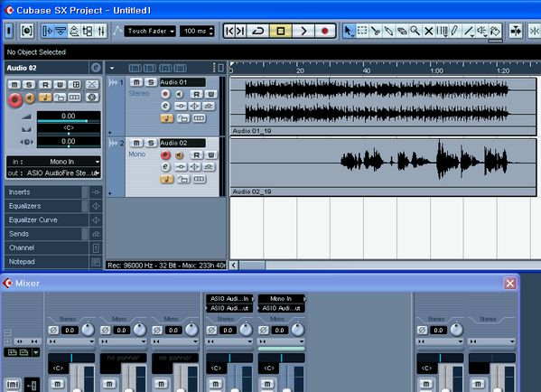Open the automation mode Touch Fader dropdown
Viewport: 541px width, 392px height.
(150, 31)
